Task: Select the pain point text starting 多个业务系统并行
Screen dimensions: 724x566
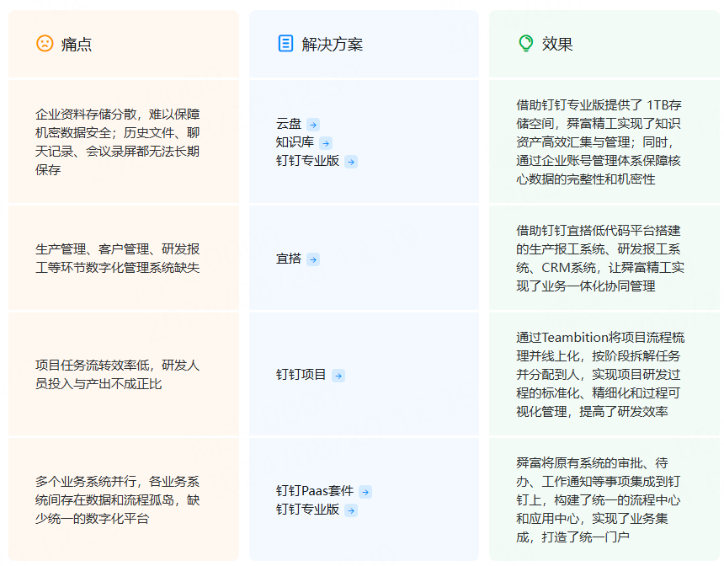Action: (x=118, y=500)
